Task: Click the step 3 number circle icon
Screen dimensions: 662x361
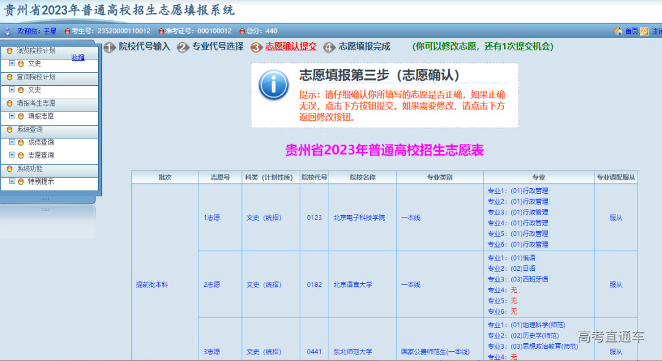Action: click(256, 47)
